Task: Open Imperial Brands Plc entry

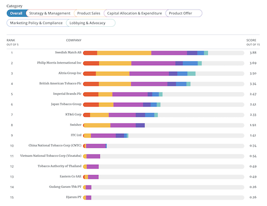Action: (67, 94)
